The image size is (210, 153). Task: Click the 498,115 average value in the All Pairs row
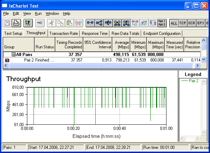click(121, 55)
